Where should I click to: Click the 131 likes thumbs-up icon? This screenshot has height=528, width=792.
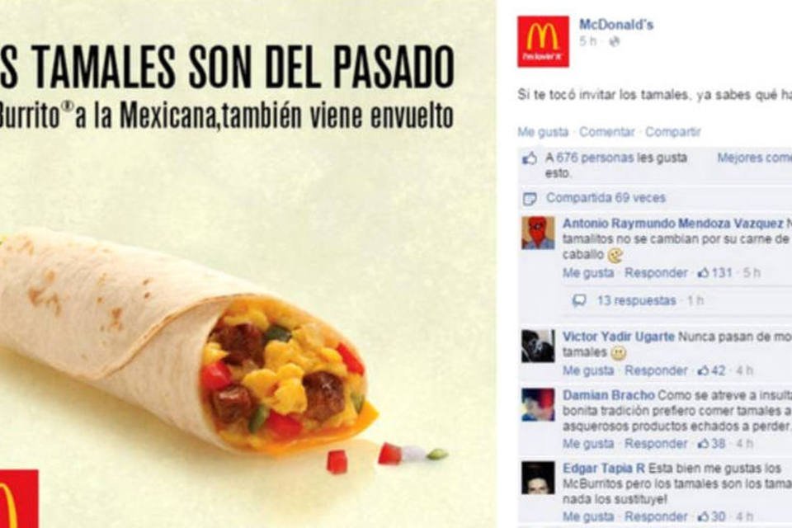pos(703,273)
